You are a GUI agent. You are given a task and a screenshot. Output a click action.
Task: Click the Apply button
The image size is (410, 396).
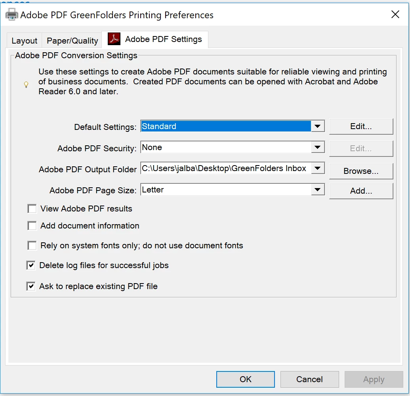coord(374,379)
